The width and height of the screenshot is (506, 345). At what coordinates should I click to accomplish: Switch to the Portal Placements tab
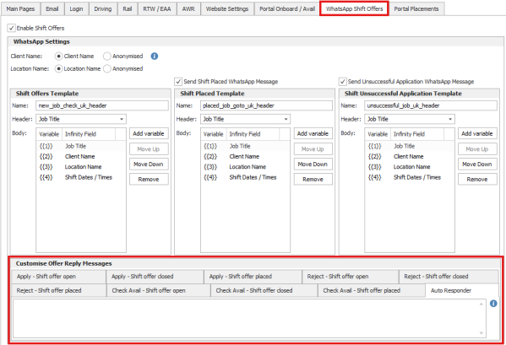416,8
